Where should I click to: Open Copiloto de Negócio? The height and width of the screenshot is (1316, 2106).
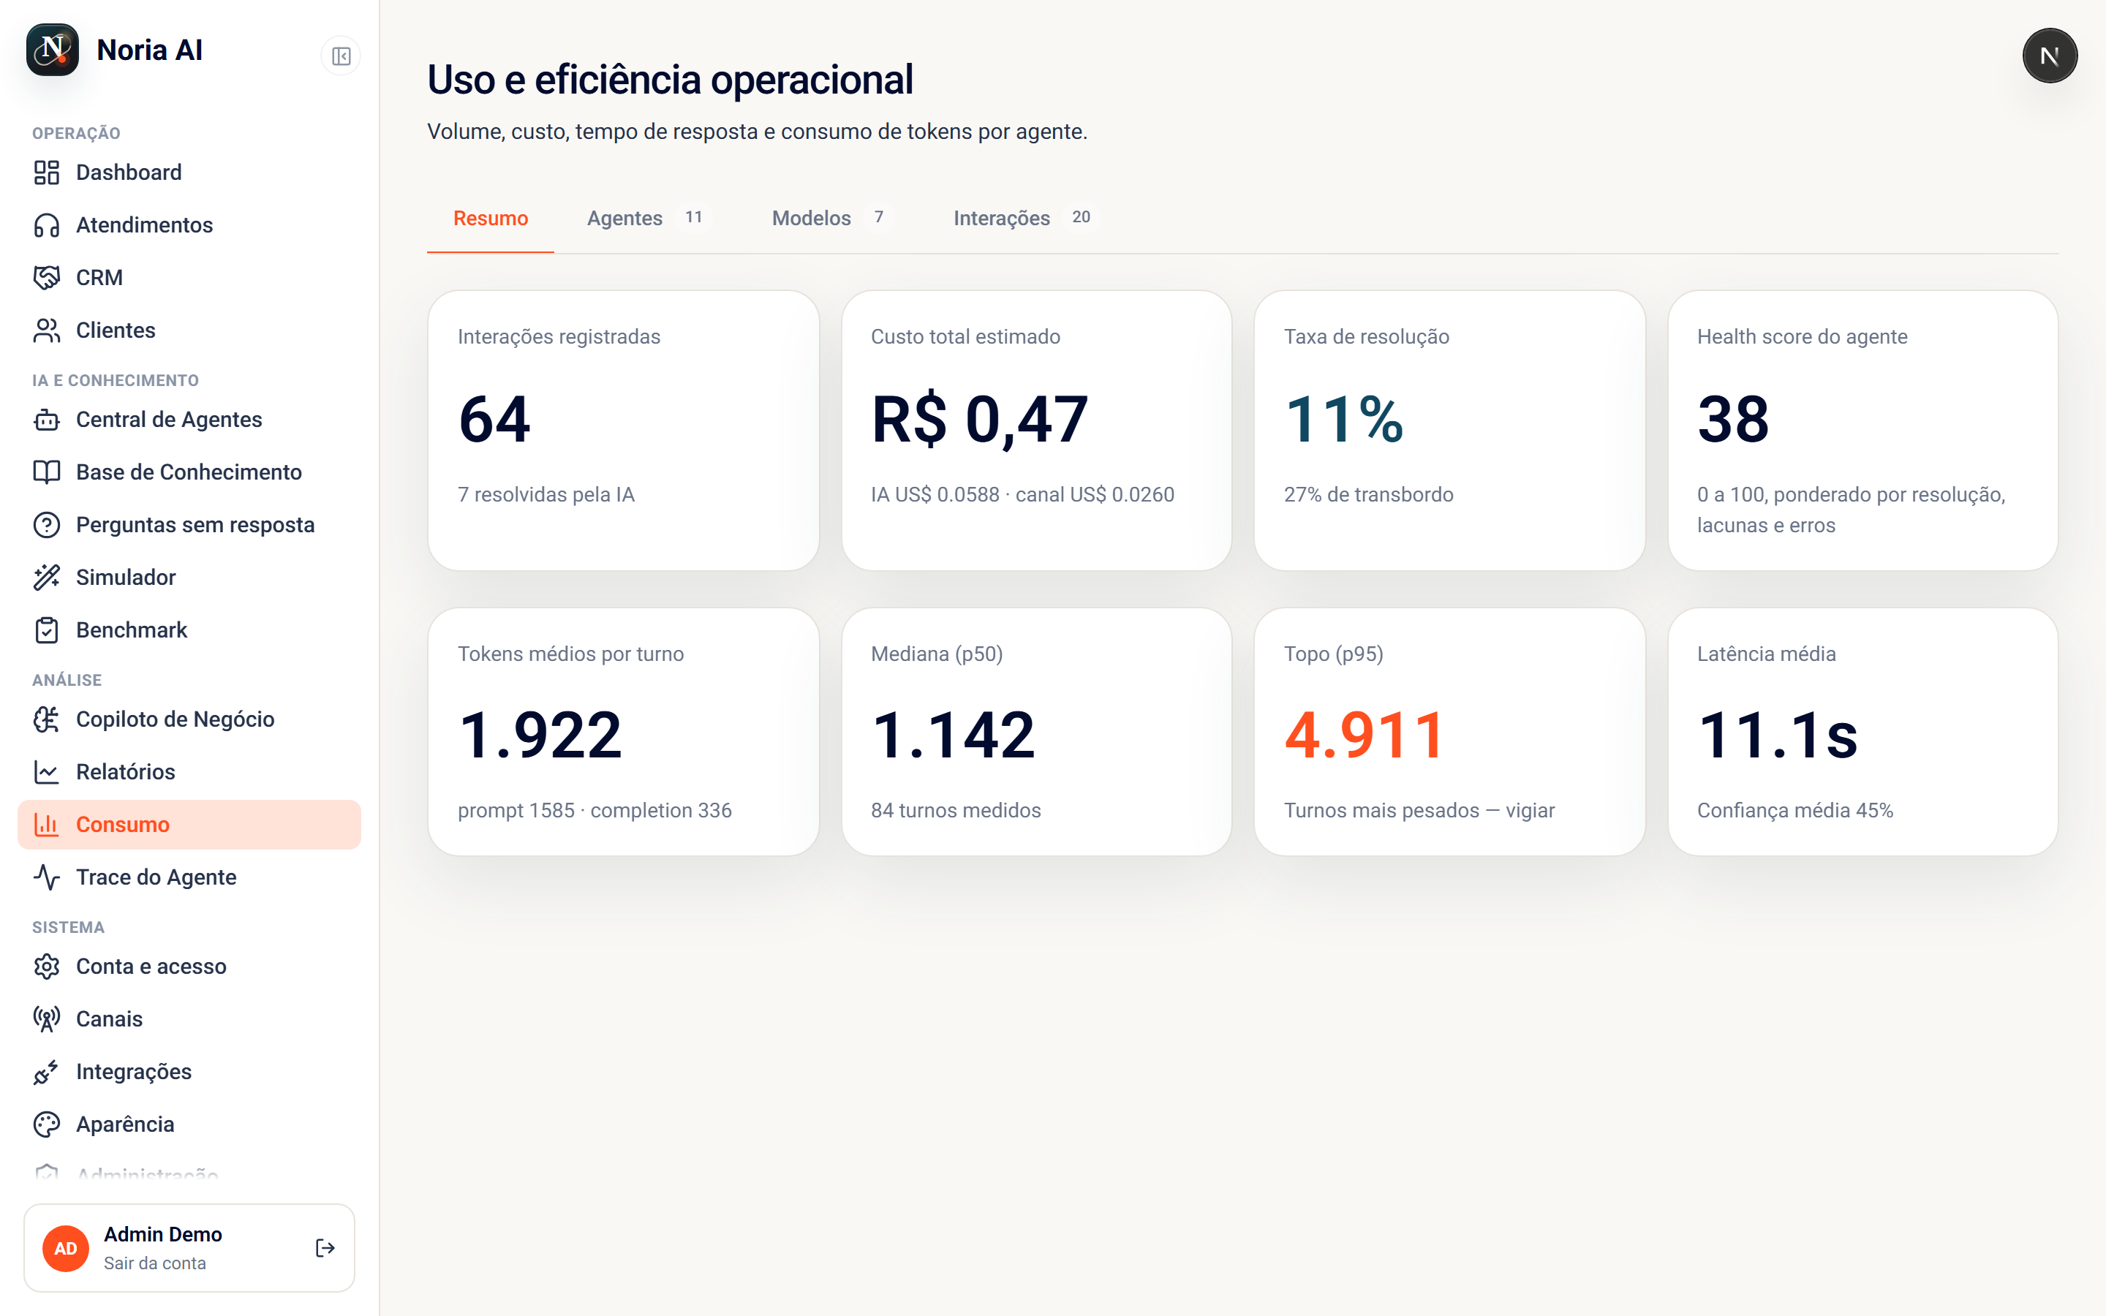[x=189, y=719]
